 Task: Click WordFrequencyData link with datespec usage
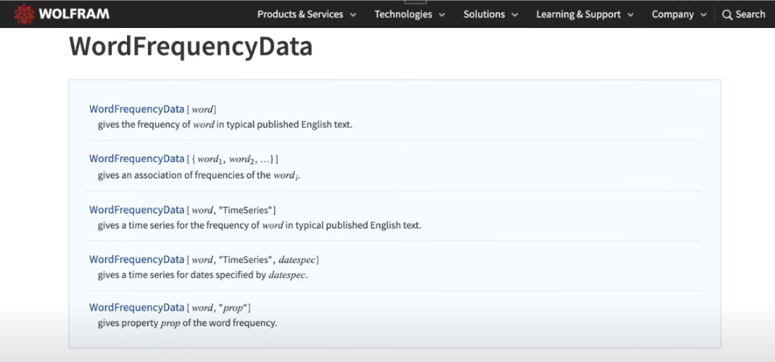pyautogui.click(x=136, y=259)
